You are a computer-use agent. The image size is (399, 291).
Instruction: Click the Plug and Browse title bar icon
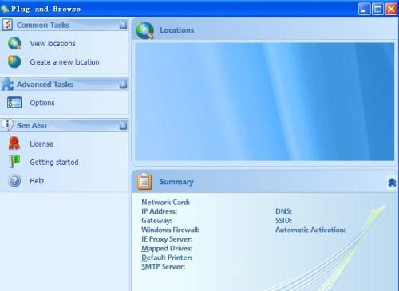[x=5, y=9]
